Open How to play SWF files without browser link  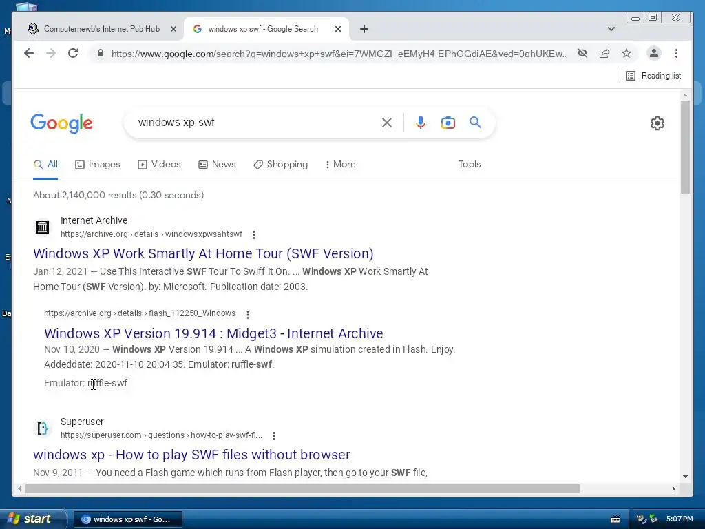pyautogui.click(x=191, y=455)
